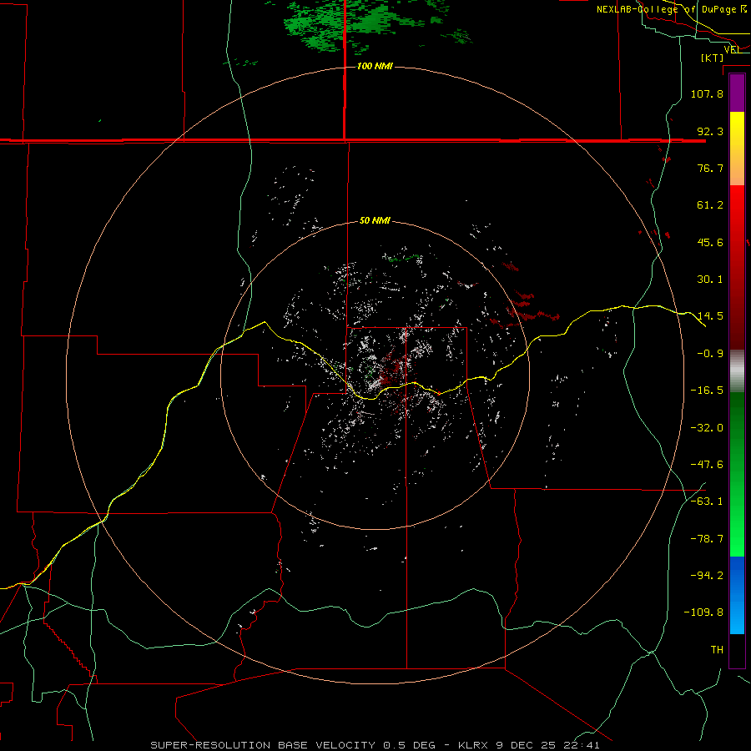Click the blue segment of the velocity color bar
The width and height of the screenshot is (751, 751).
737,595
